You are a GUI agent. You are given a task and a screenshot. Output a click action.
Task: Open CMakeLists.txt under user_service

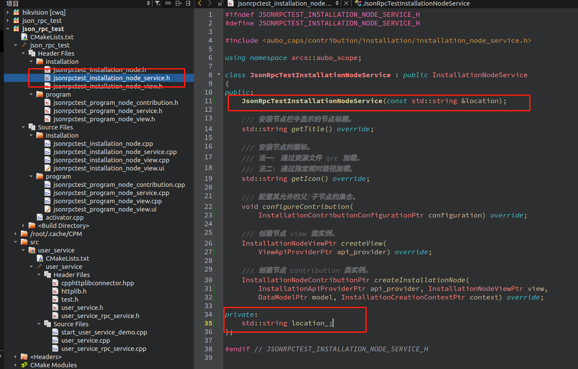pos(67,259)
